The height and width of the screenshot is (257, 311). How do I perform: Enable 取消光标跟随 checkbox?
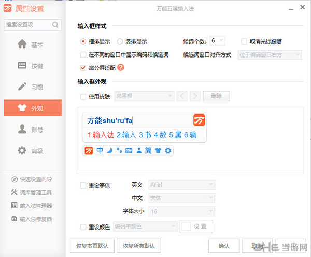coord(244,41)
